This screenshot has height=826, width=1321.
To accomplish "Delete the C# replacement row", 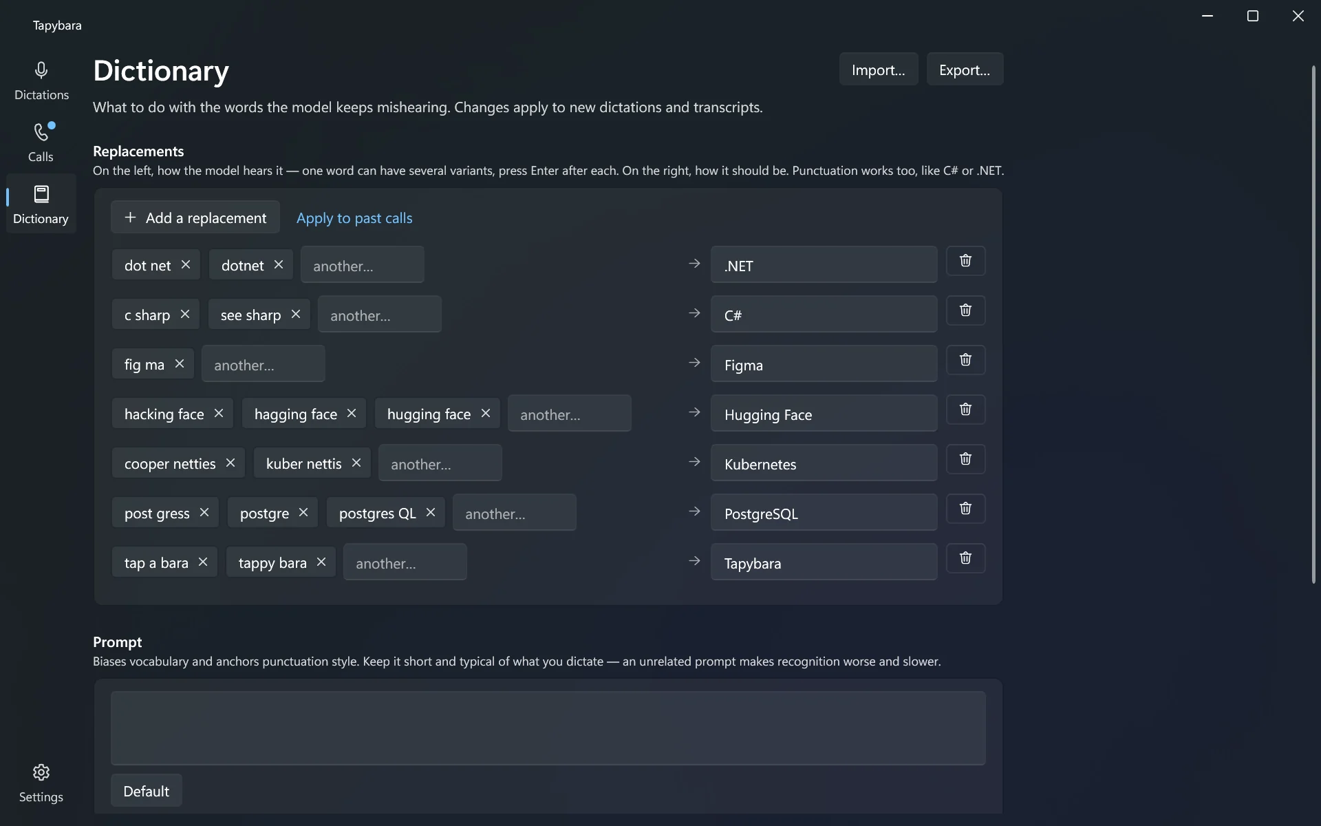I will (965, 310).
